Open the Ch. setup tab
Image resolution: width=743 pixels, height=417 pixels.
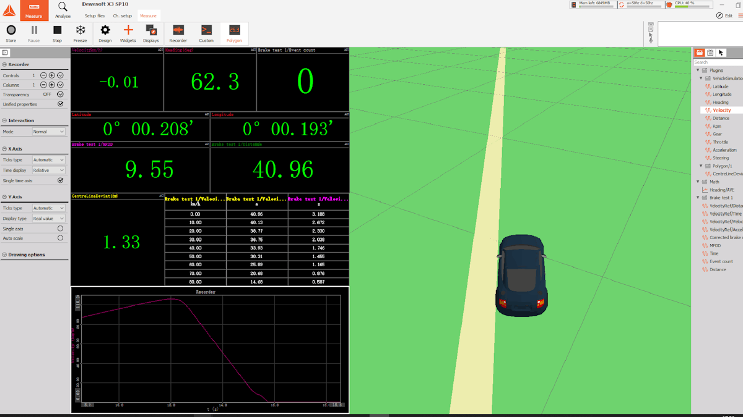[122, 16]
